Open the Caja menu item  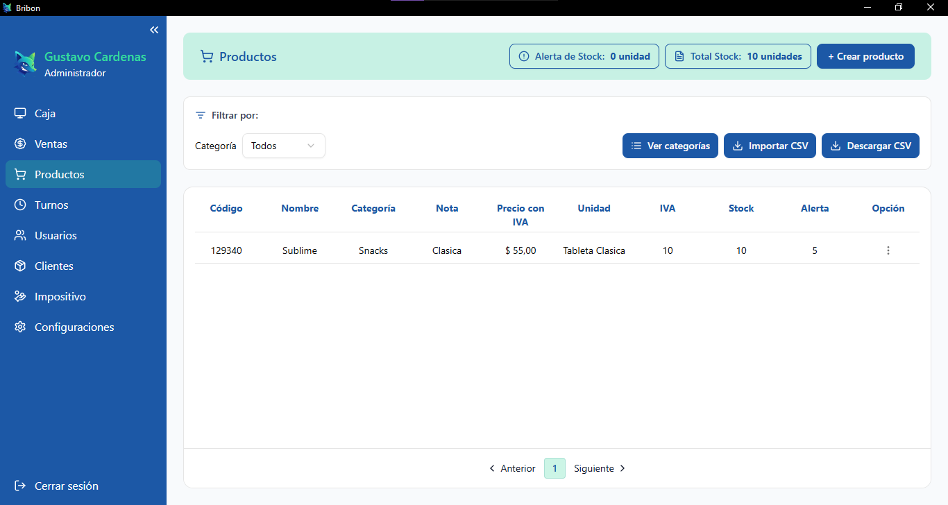[45, 113]
